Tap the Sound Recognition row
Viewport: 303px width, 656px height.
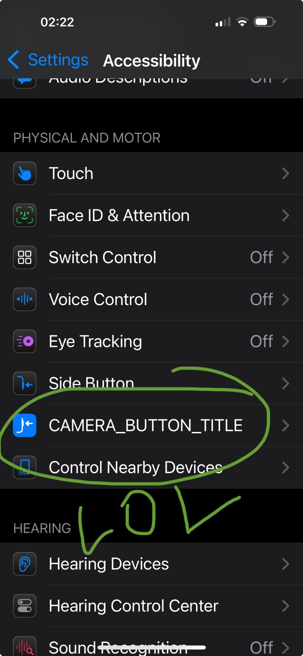click(151, 642)
